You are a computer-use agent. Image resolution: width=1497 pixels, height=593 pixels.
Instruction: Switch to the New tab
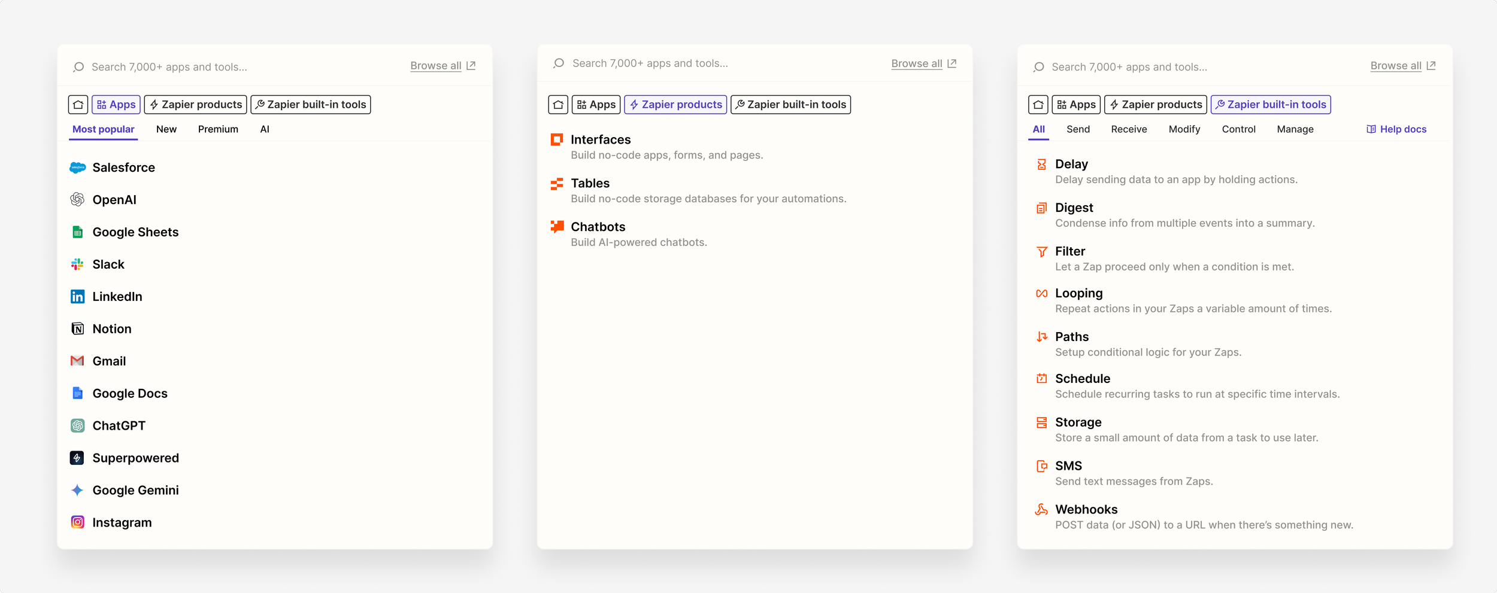click(166, 129)
